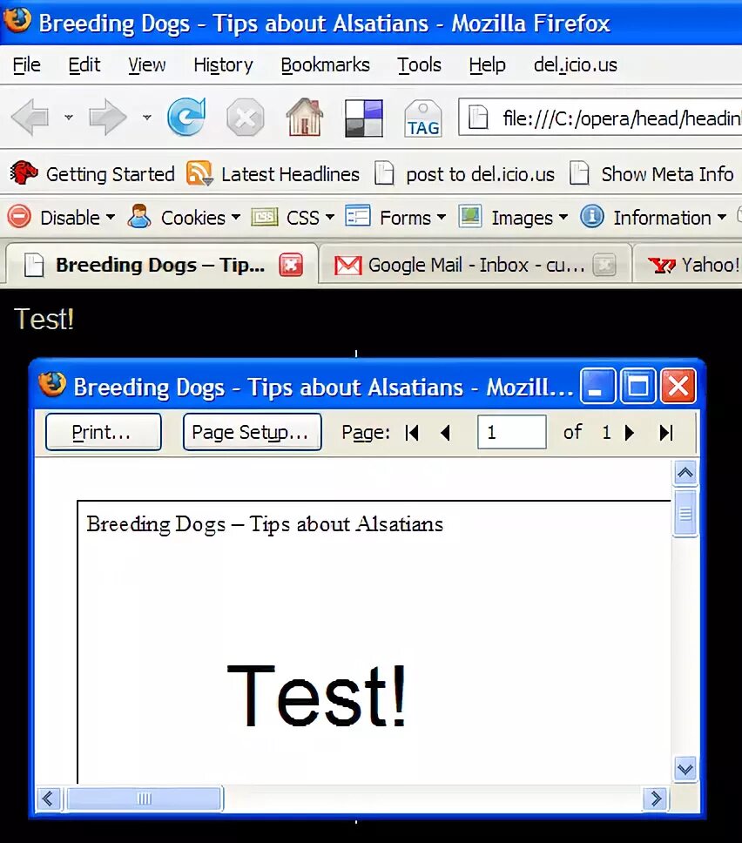Go to next page in preview

pos(629,432)
